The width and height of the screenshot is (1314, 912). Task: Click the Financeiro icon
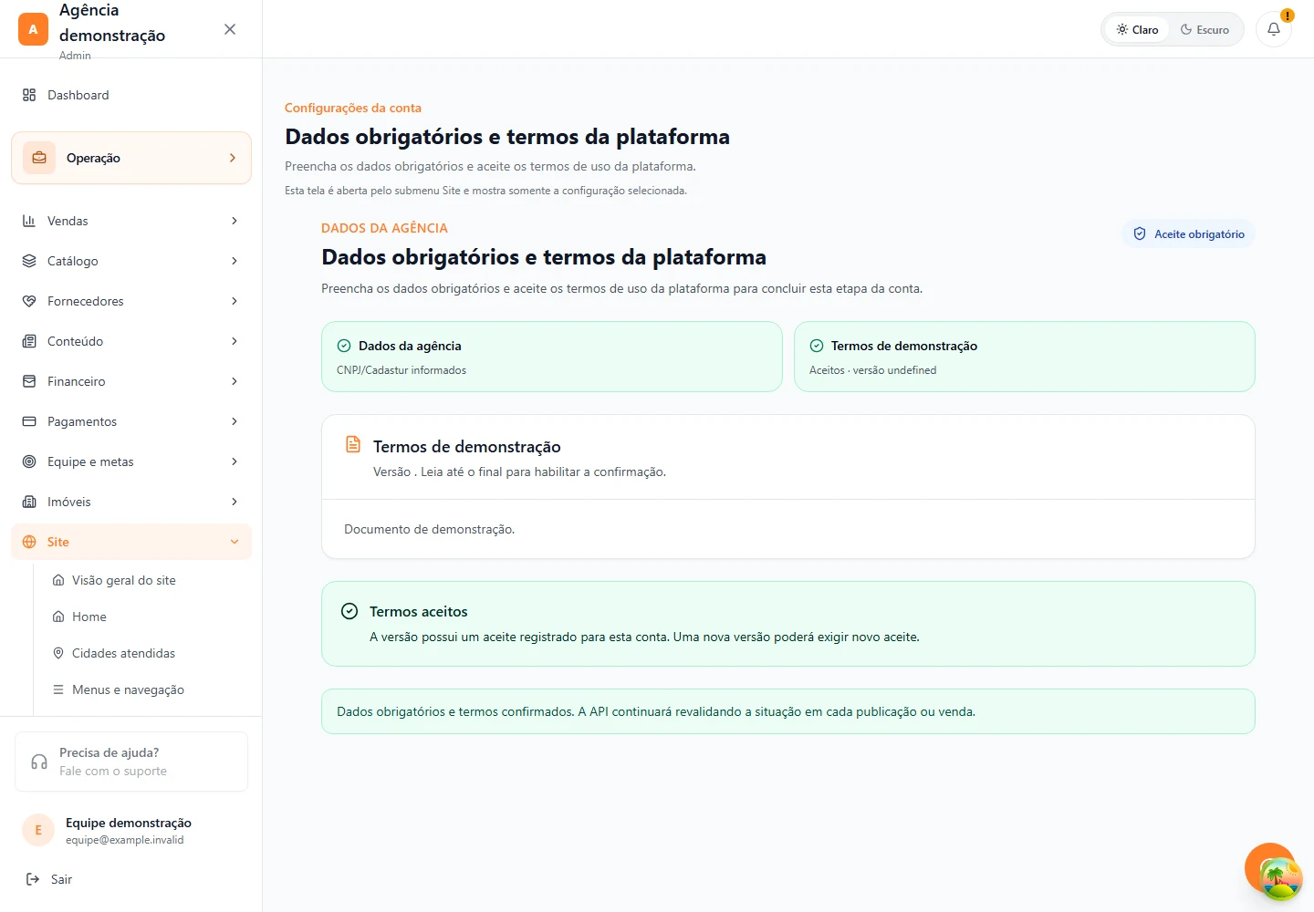29,381
